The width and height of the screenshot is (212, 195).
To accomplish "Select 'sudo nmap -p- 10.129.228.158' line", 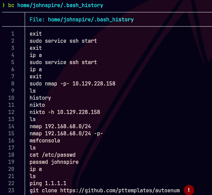I will (72, 84).
